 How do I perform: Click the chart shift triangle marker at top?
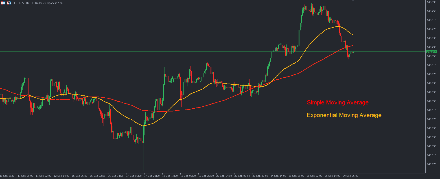coord(353,1)
